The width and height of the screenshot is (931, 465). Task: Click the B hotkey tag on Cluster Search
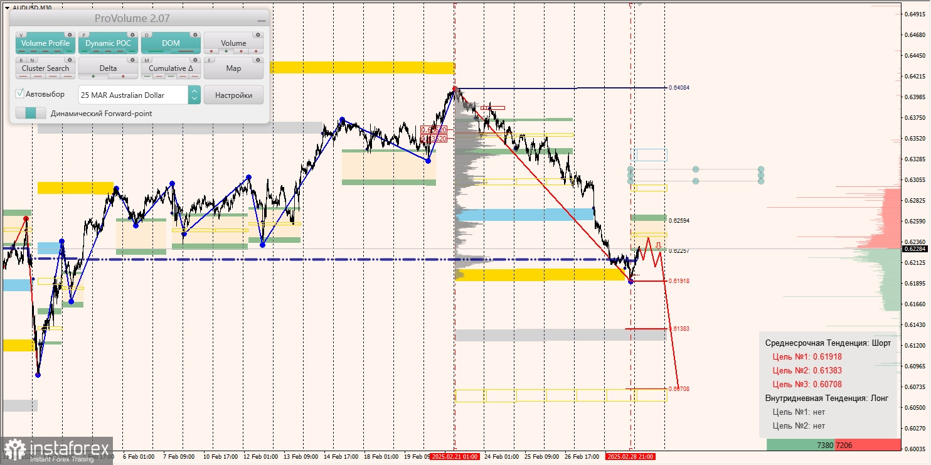(x=21, y=60)
